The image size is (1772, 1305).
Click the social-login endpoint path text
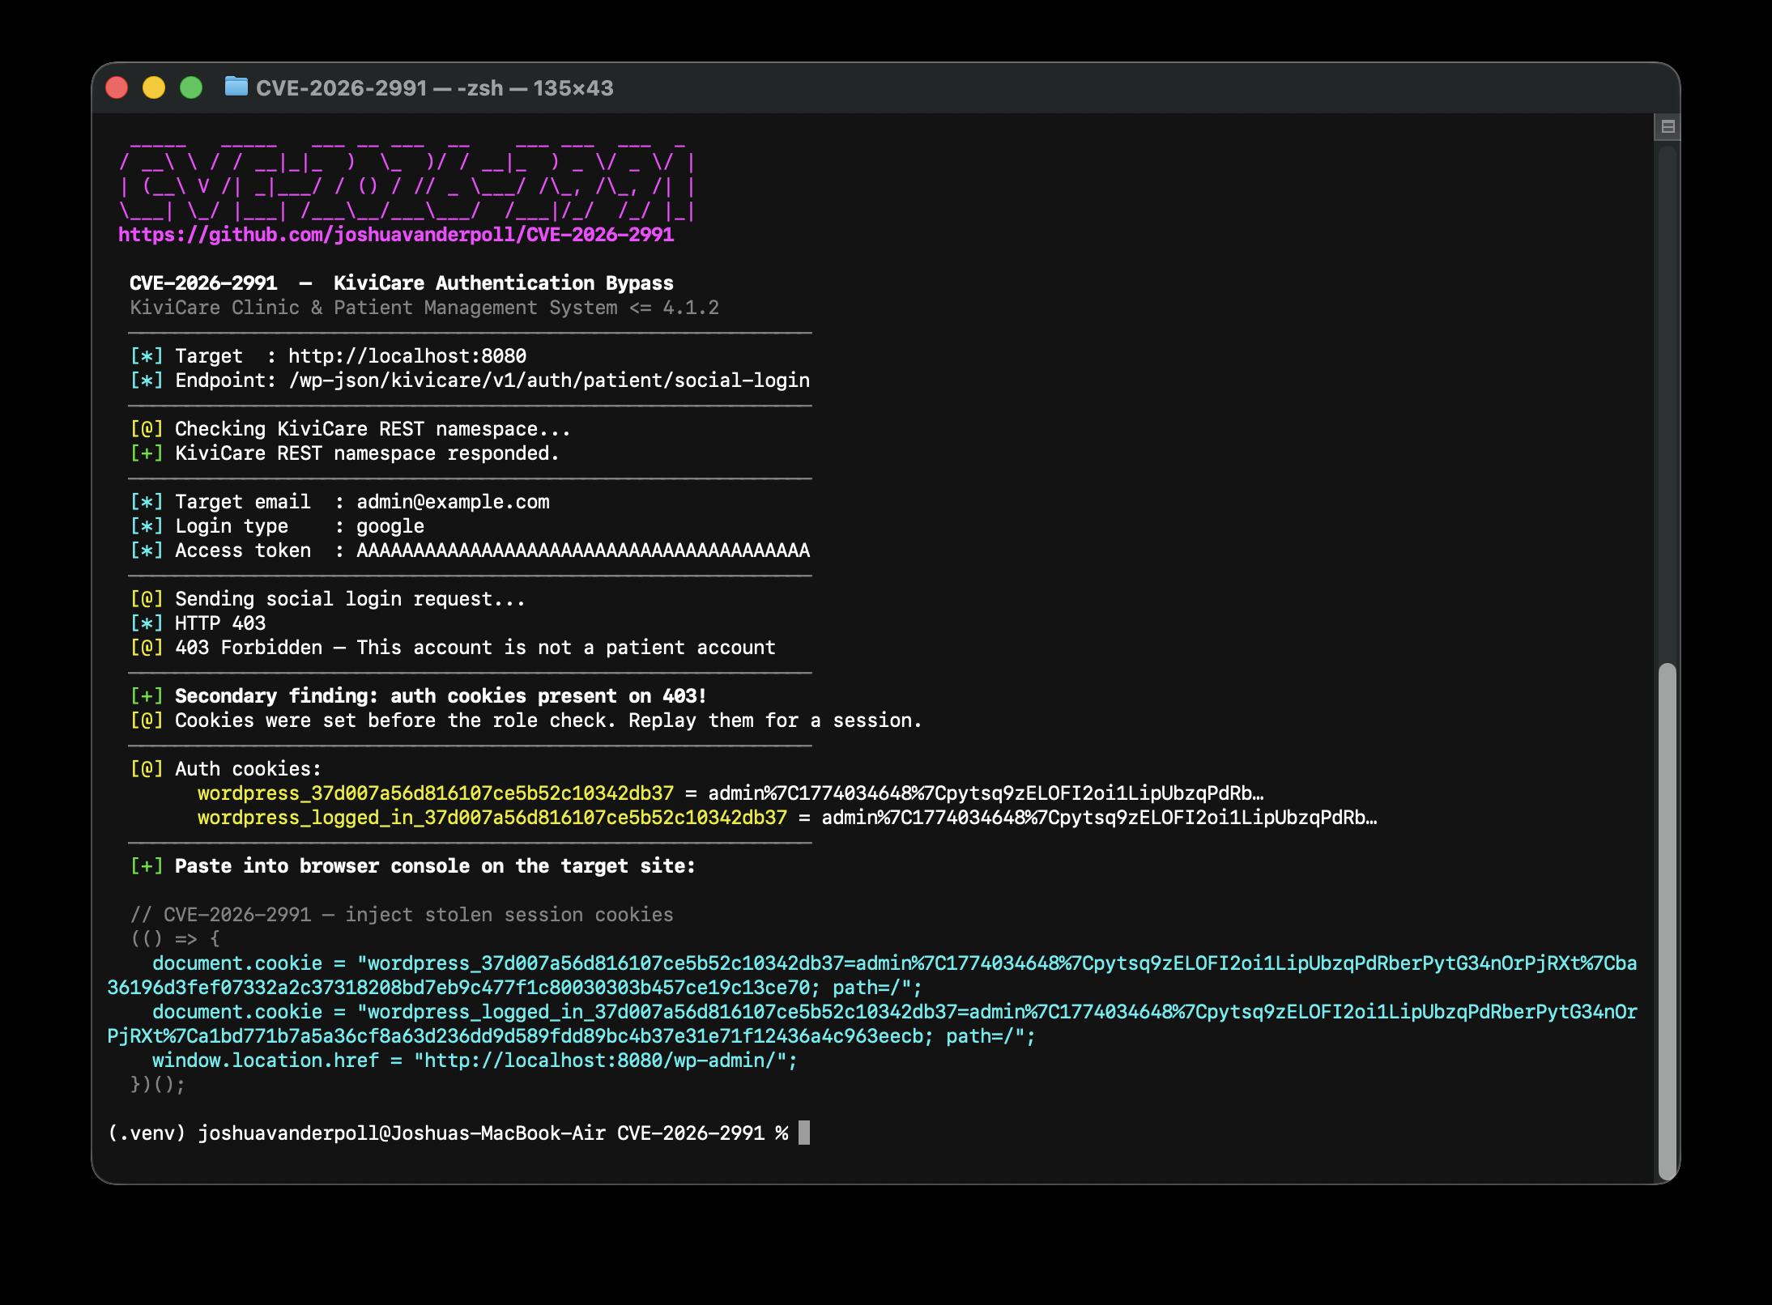(548, 380)
